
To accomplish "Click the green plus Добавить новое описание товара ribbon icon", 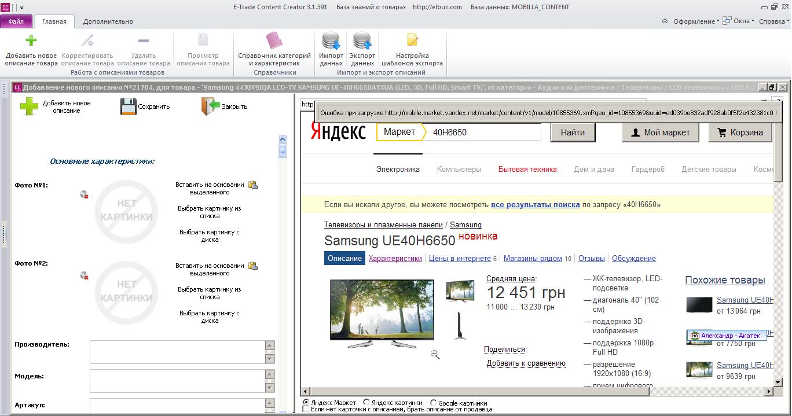I will 31,40.
